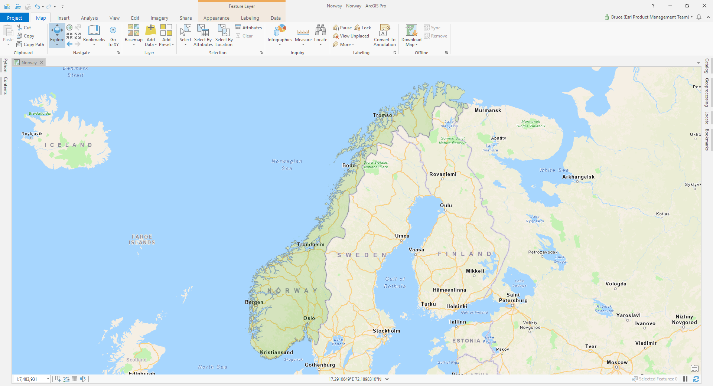
Task: Pause drawing of the map
Action: 686,379
